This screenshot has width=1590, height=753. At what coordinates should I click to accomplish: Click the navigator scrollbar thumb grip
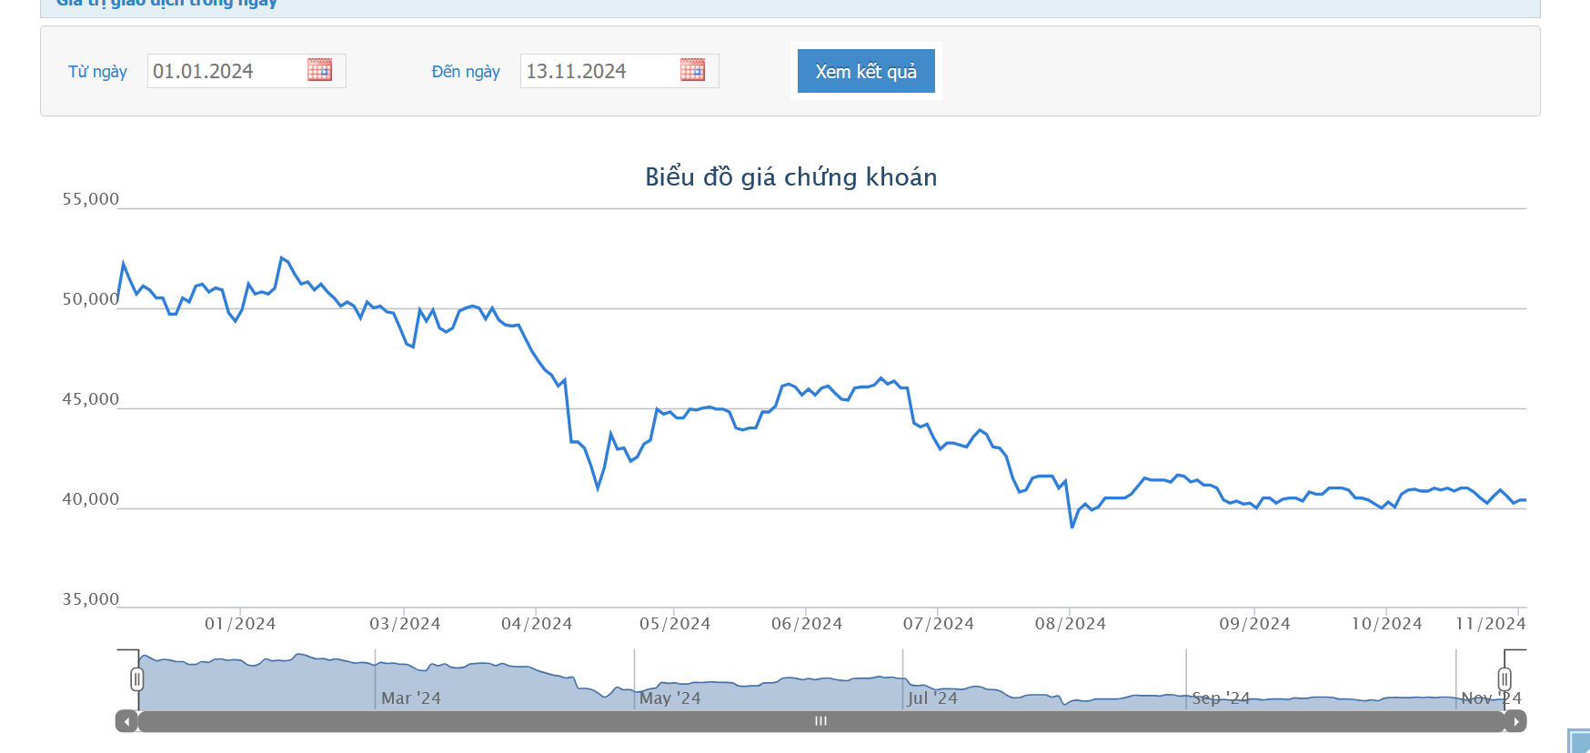point(820,721)
